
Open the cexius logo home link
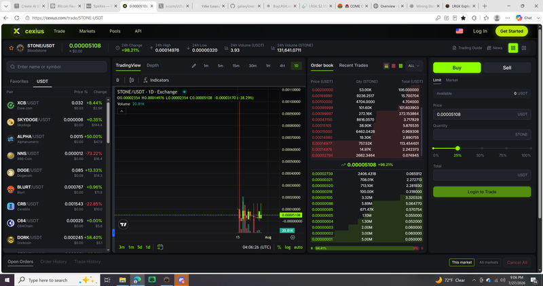(x=29, y=31)
